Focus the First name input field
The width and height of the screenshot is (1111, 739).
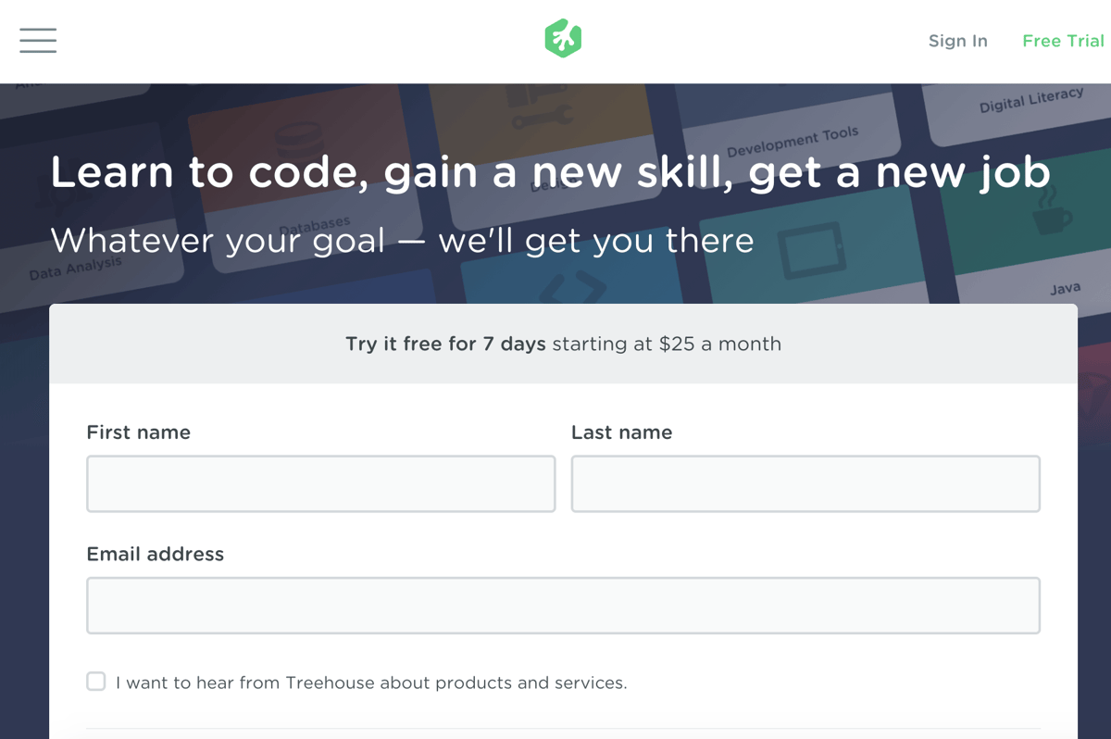(321, 483)
